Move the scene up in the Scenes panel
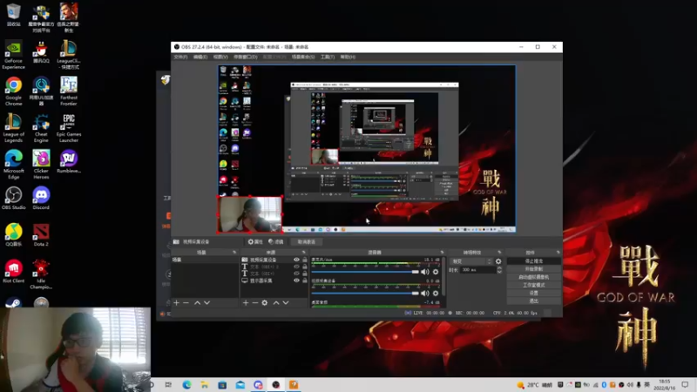The image size is (697, 392). tap(197, 302)
